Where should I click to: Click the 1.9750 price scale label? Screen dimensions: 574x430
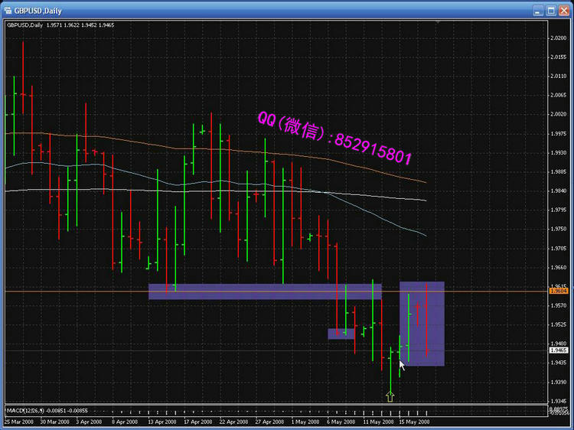(558, 229)
